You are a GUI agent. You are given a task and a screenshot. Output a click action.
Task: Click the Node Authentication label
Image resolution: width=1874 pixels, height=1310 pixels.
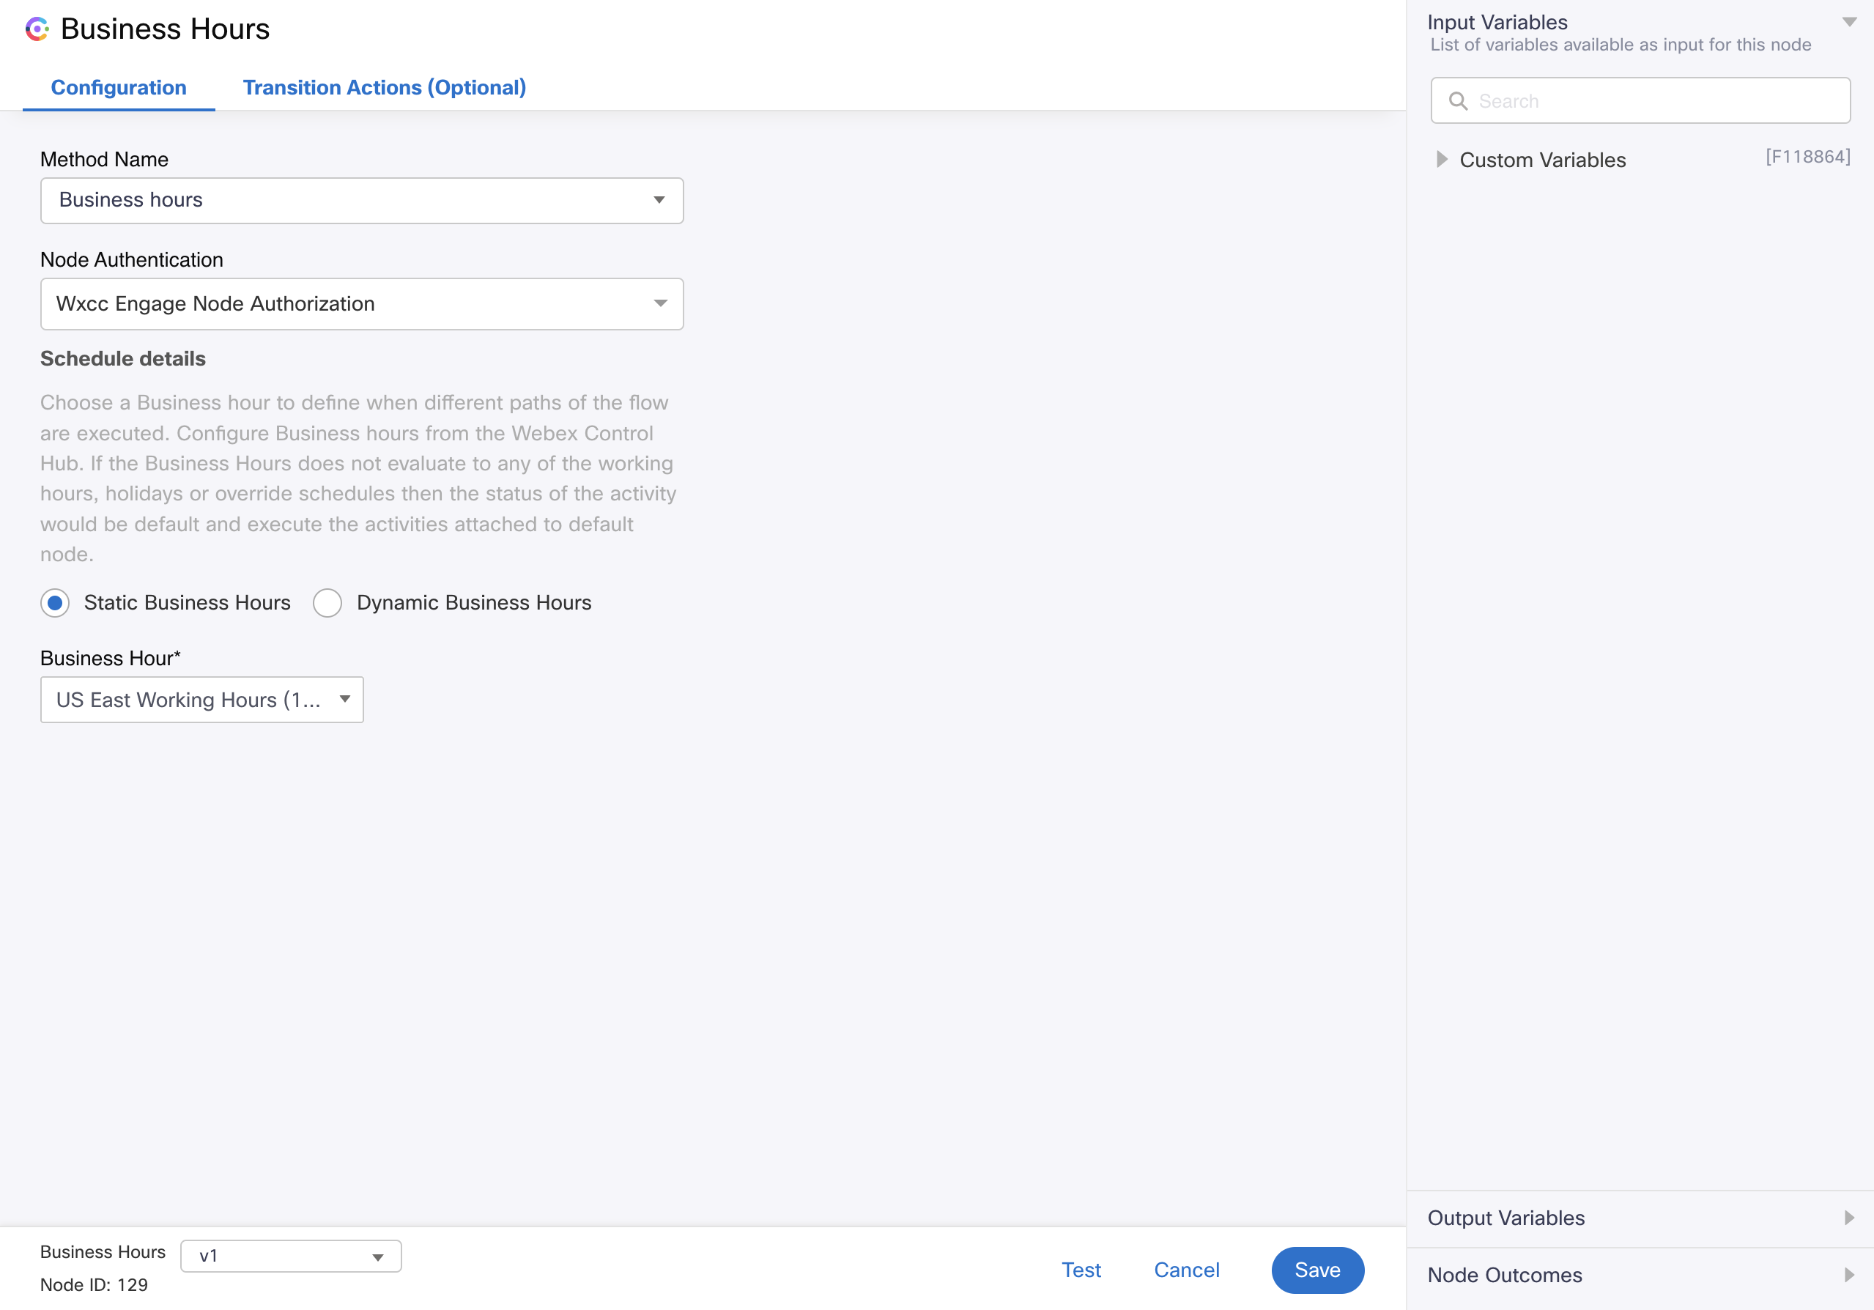pyautogui.click(x=131, y=259)
